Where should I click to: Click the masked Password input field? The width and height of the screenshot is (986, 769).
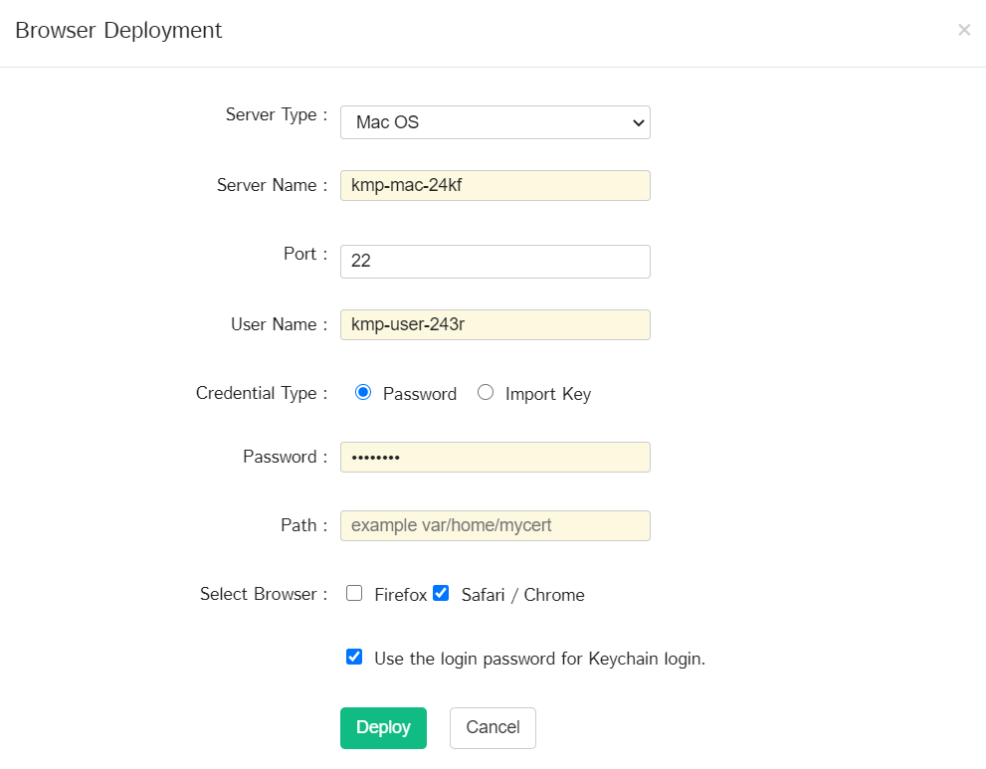tap(494, 457)
